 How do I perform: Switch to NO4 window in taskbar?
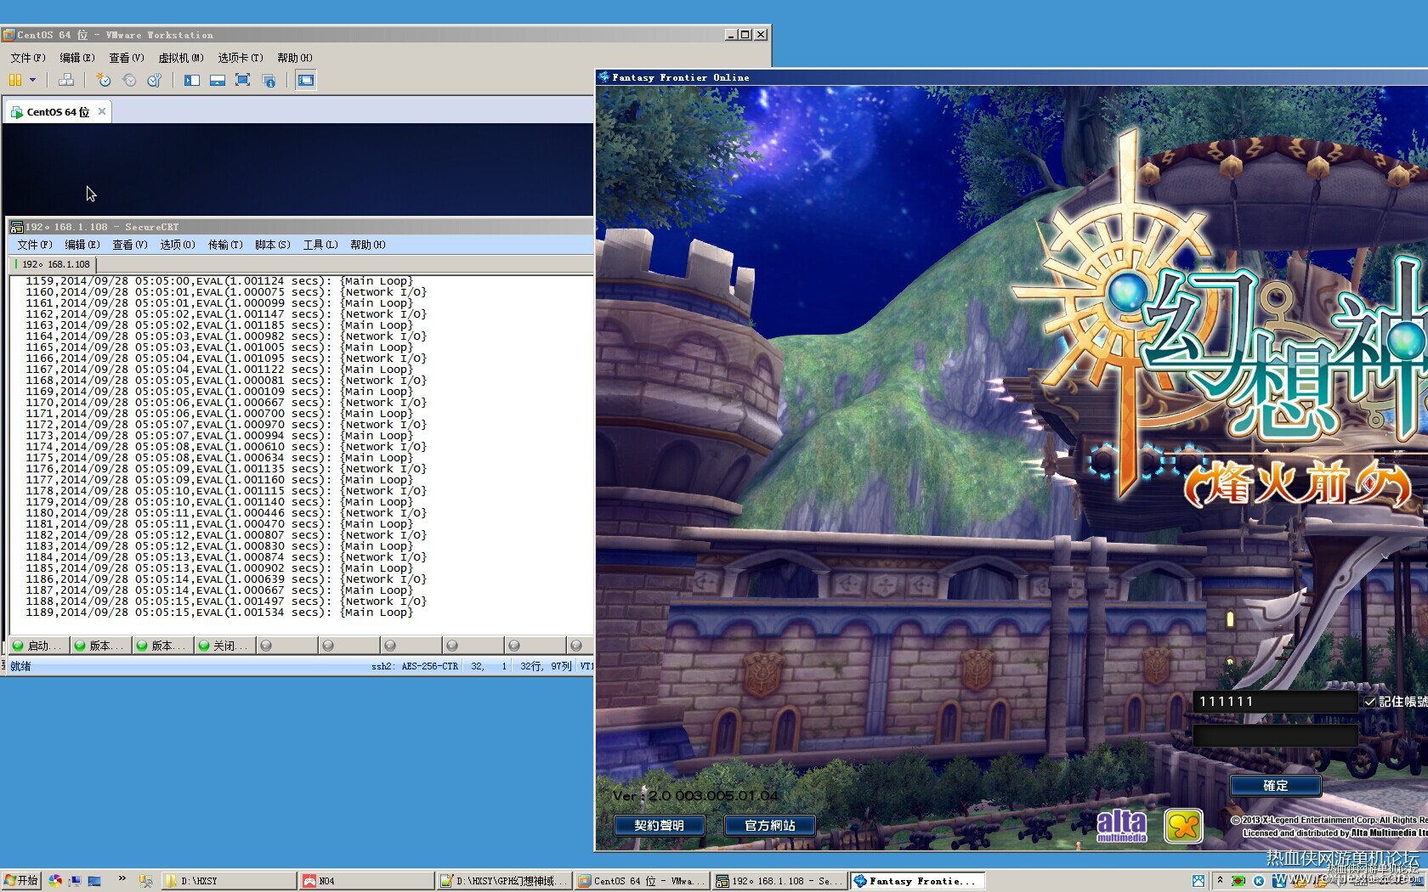pyautogui.click(x=366, y=881)
